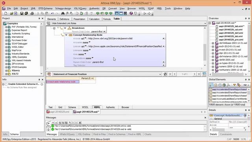Viewport: 252px width, 142px height.
Task: Open Generations none dropdown
Action: [93, 58]
